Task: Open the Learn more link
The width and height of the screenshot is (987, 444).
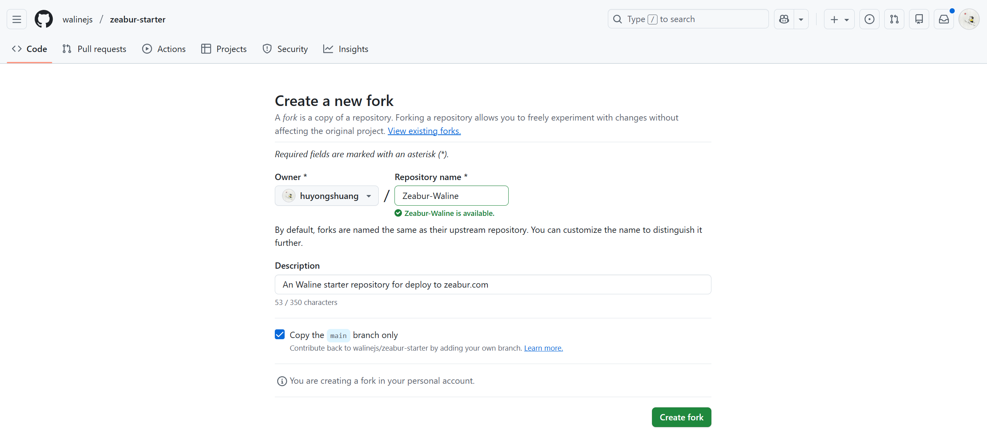Action: coord(543,348)
